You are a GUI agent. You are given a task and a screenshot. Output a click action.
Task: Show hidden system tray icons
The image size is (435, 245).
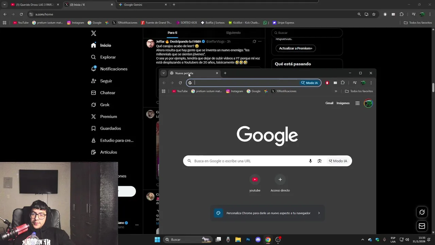click(x=362, y=240)
